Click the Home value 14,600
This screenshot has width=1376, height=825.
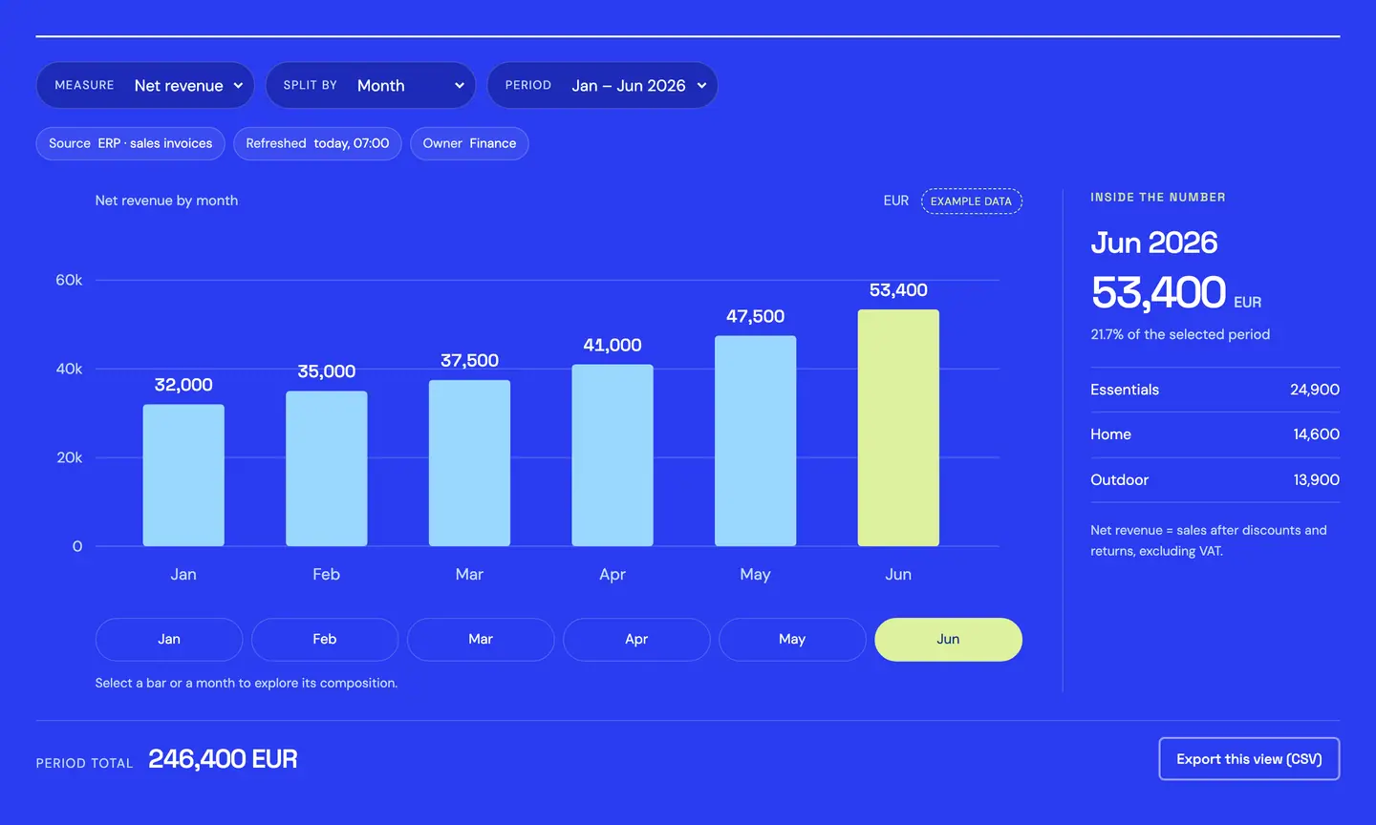coord(1316,434)
